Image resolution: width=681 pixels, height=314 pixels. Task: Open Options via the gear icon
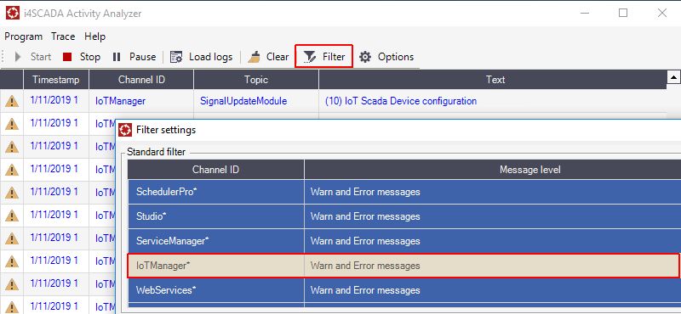(x=365, y=57)
